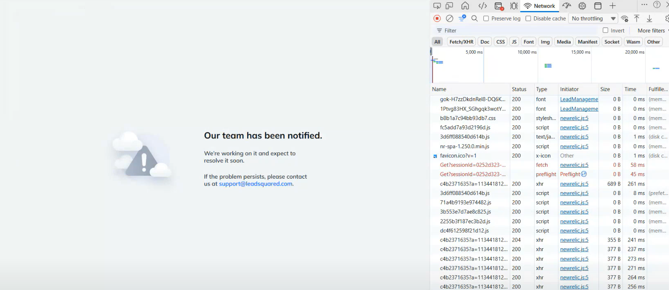Open Network conditions wifi-gear icon
669x290 pixels.
point(625,18)
